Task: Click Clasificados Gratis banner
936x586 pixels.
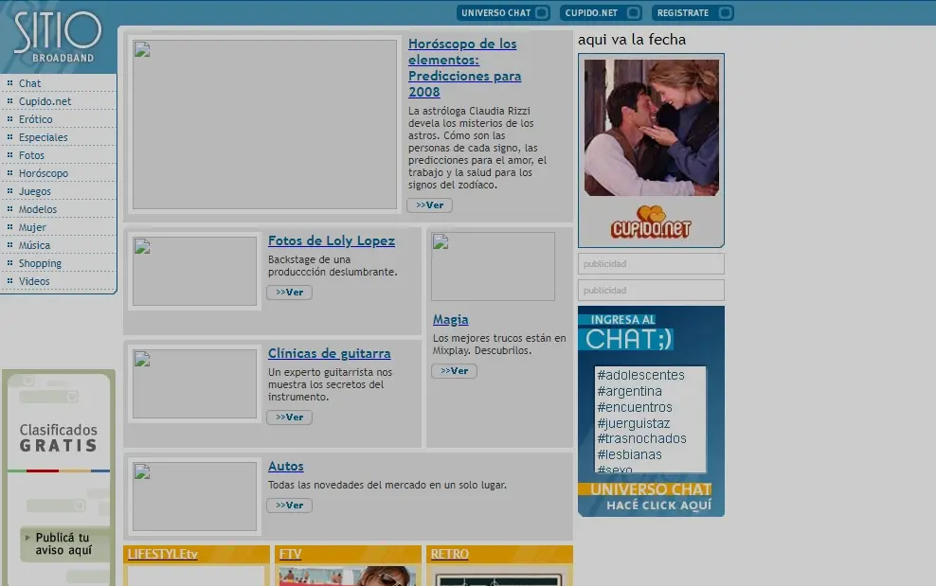Action: (58, 437)
